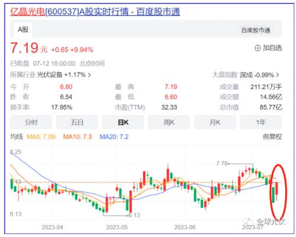Screen dimensions: 296x237
Task: Click the plus icon beside 加自选
Action: [258, 48]
